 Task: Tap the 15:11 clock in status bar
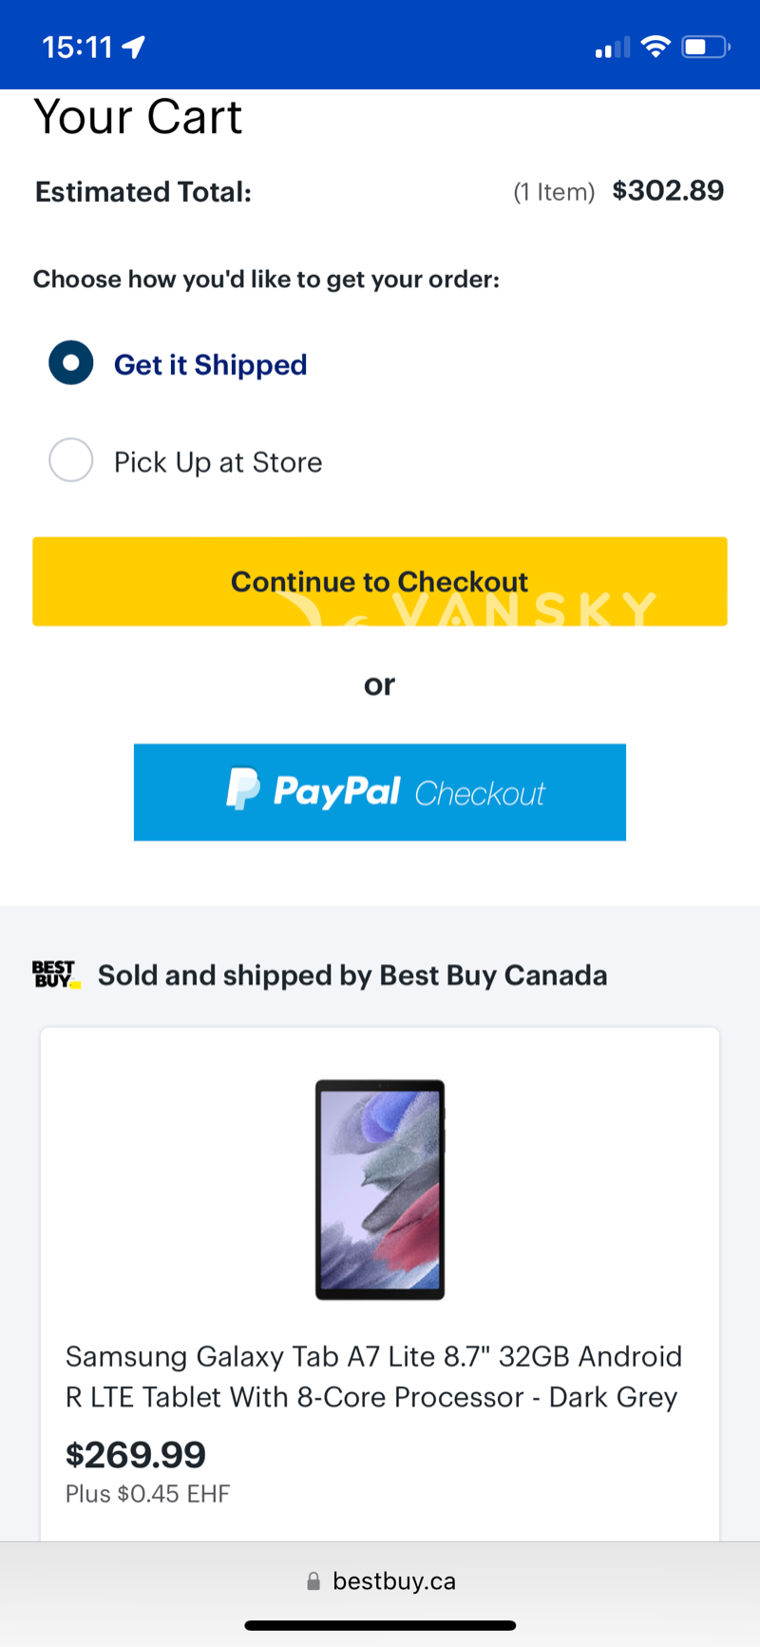click(77, 47)
